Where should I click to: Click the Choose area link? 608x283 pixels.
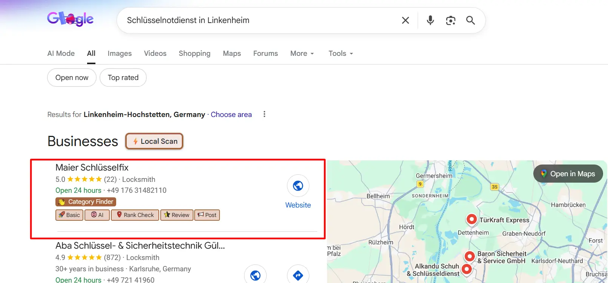(x=231, y=115)
